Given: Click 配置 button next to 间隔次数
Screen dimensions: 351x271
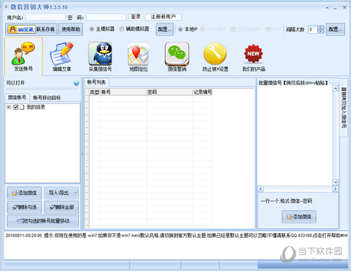Looking at the screenshot, I should [x=335, y=29].
